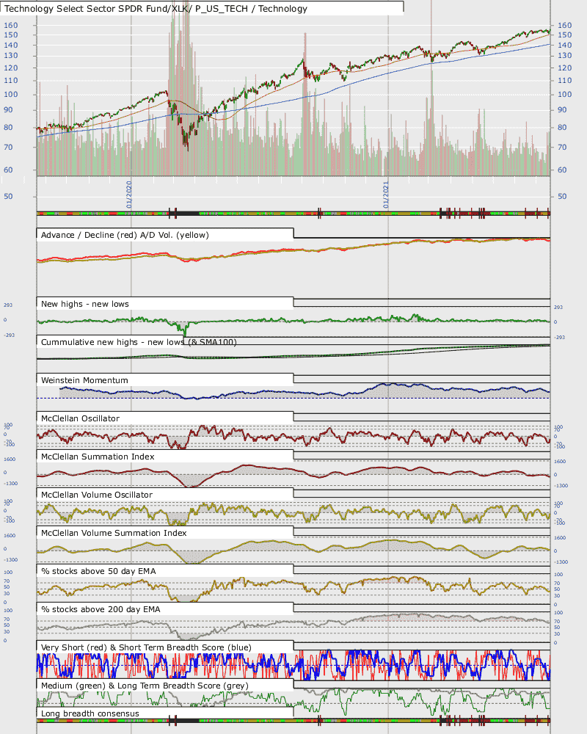The image size is (587, 734).
Task: Click the color-coded Long breadth consensus bar
Action: point(293,721)
